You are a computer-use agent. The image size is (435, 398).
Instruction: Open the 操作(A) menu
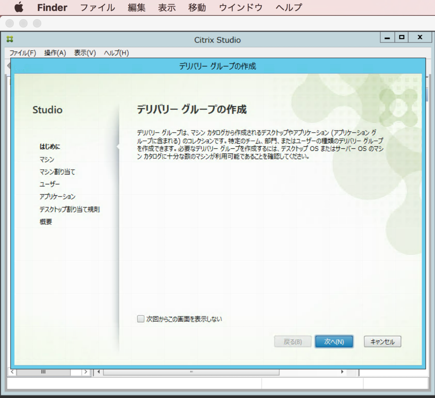click(55, 53)
